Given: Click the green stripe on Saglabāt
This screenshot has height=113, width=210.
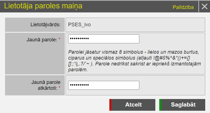Looking at the screenshot, I should pyautogui.click(x=160, y=105).
